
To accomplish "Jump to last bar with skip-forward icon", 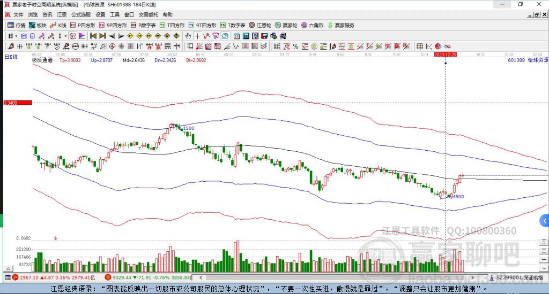I will tap(102, 36).
